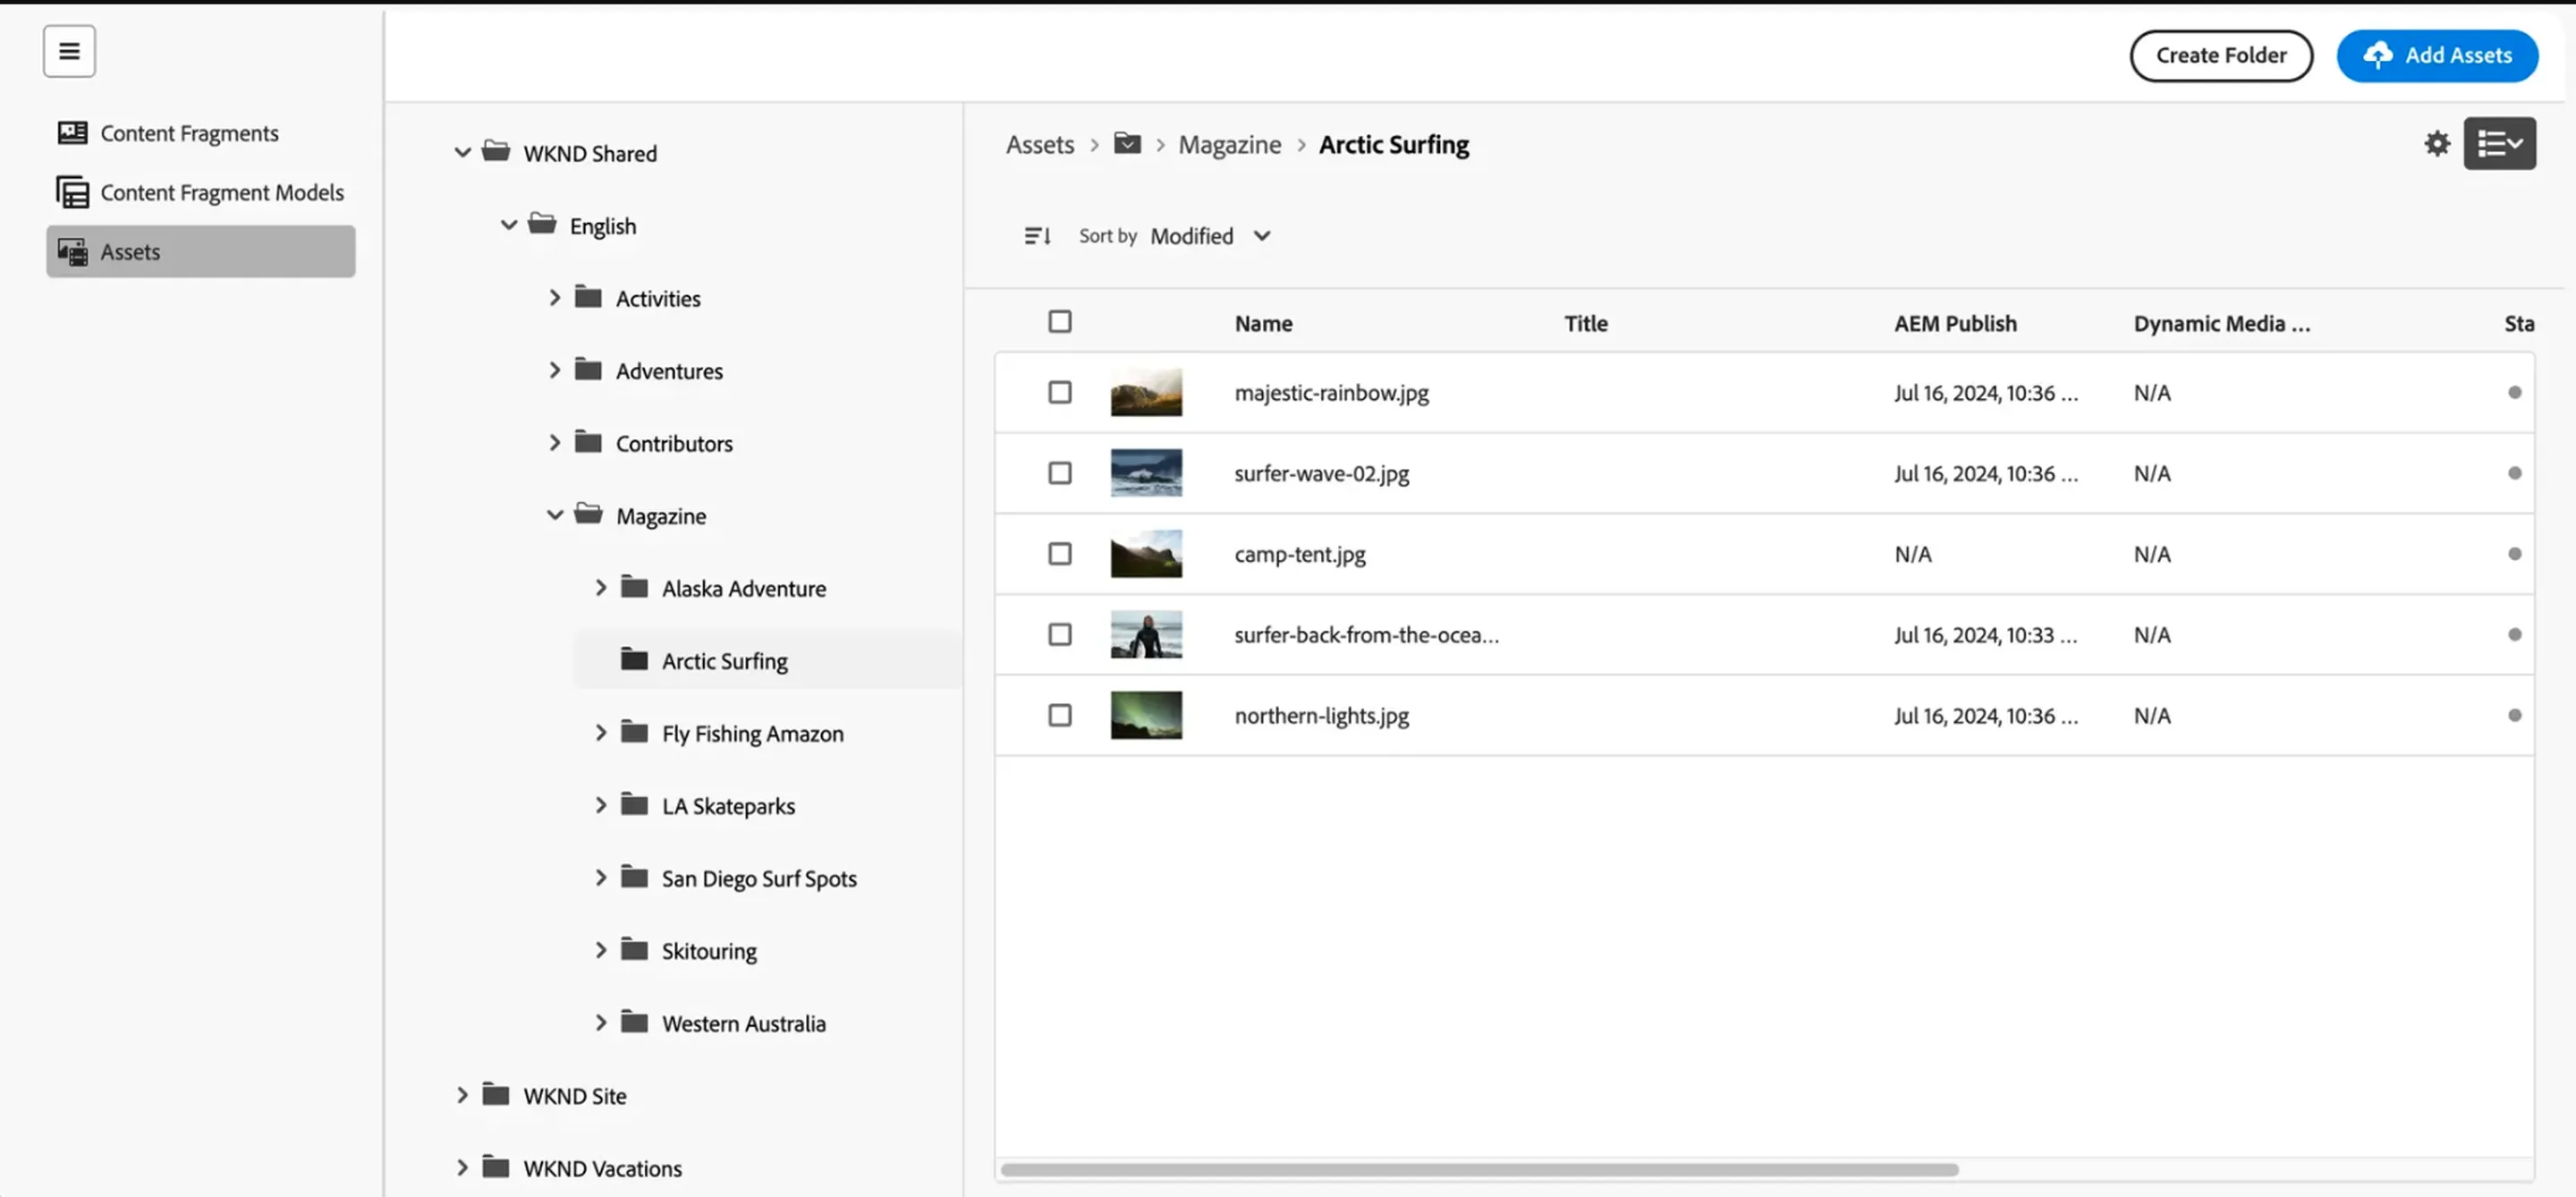Tick the camp-tent.jpg checkbox

click(x=1059, y=554)
